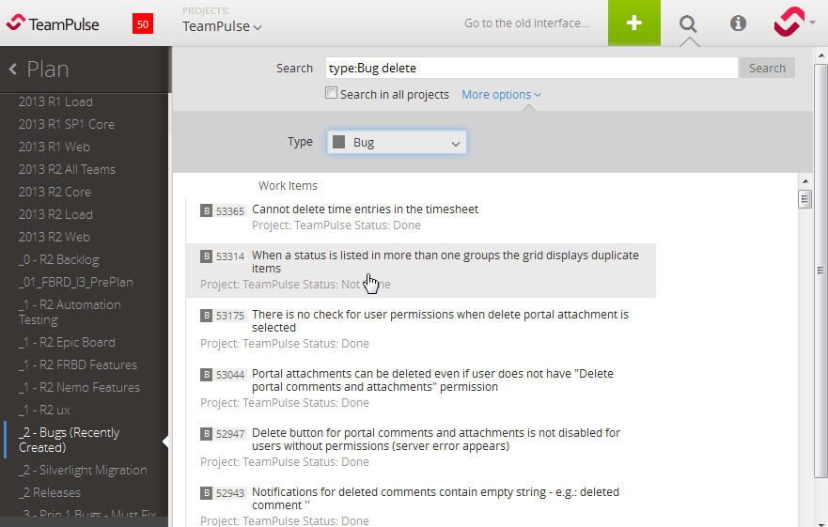This screenshot has width=828, height=527.
Task: Click work item ID 53365
Action: pyautogui.click(x=230, y=211)
